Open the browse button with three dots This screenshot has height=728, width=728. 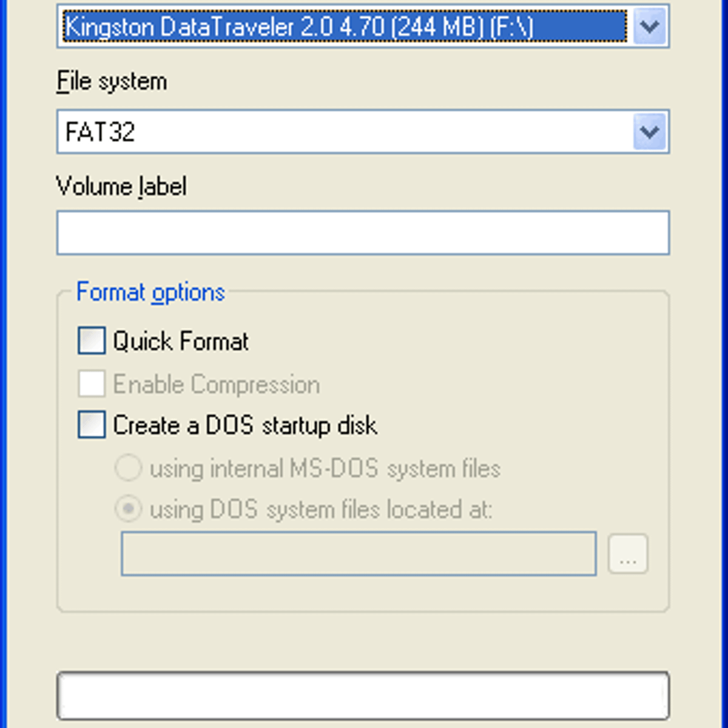[x=628, y=553]
